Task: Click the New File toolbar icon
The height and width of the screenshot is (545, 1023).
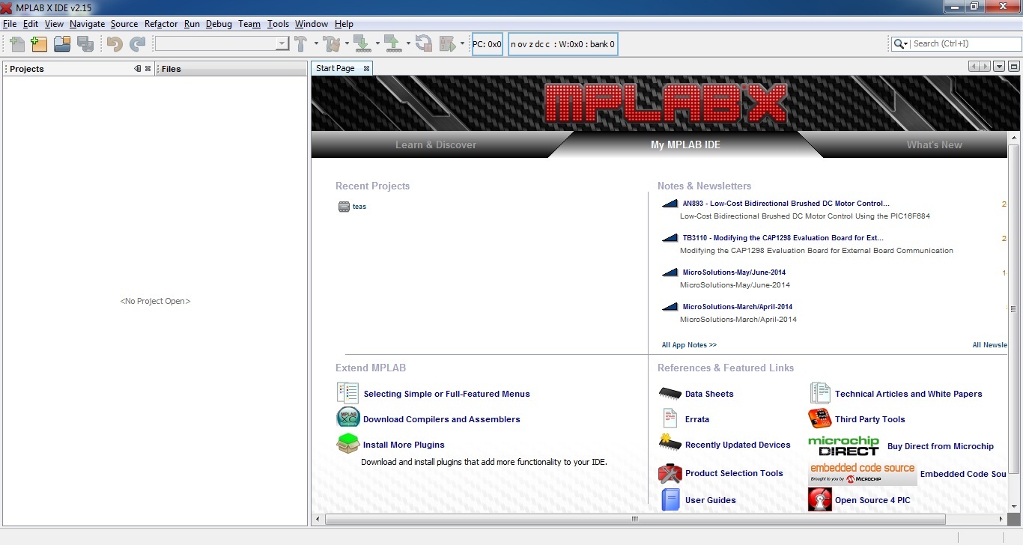Action: pyautogui.click(x=16, y=44)
